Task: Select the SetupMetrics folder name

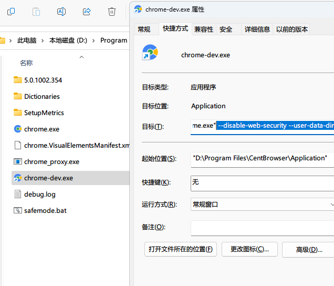Action: (44, 113)
